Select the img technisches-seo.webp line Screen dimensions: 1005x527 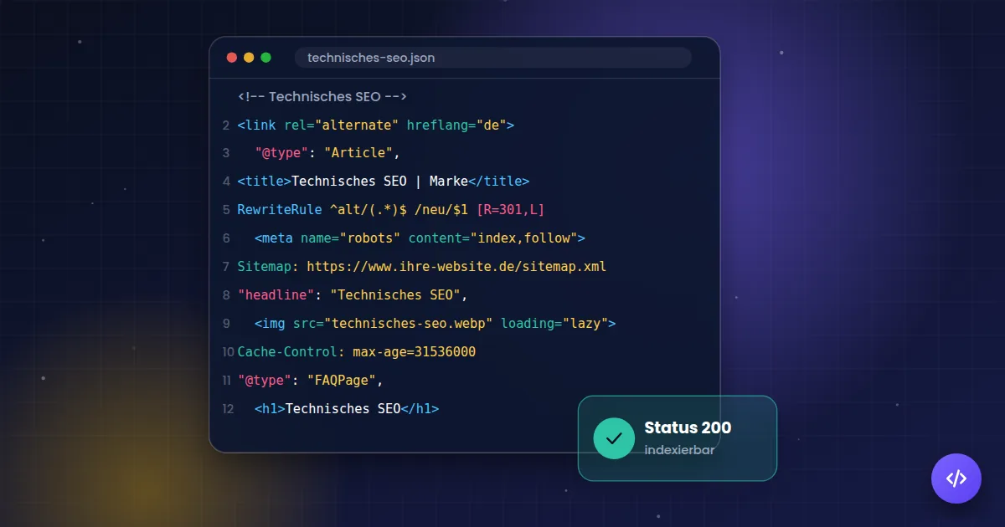coord(435,324)
